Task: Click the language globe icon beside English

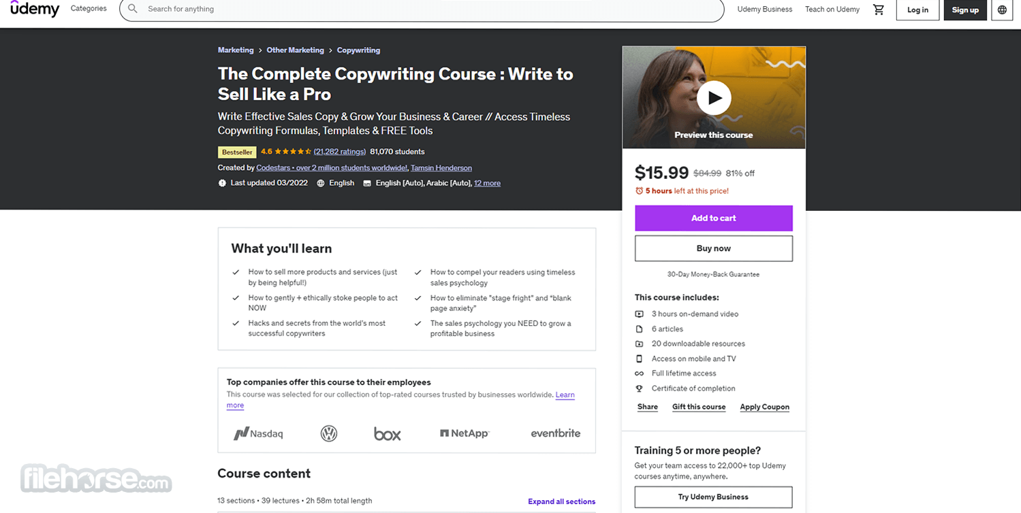Action: 321,183
